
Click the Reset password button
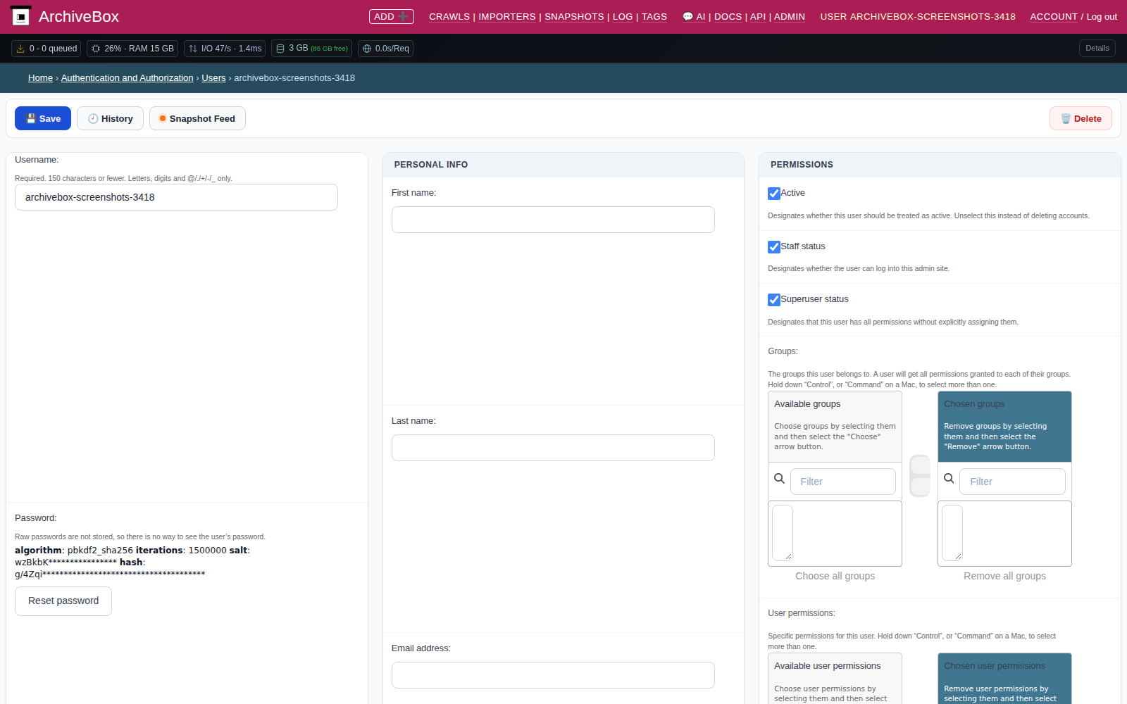[63, 601]
